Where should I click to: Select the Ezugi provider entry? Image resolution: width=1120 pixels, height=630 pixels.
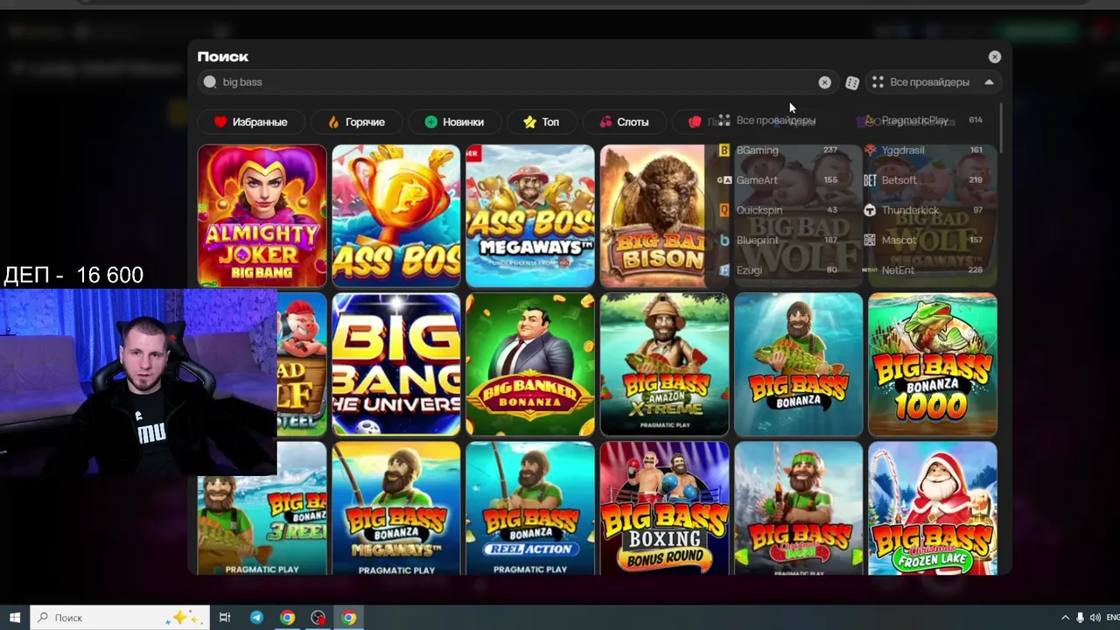(779, 269)
